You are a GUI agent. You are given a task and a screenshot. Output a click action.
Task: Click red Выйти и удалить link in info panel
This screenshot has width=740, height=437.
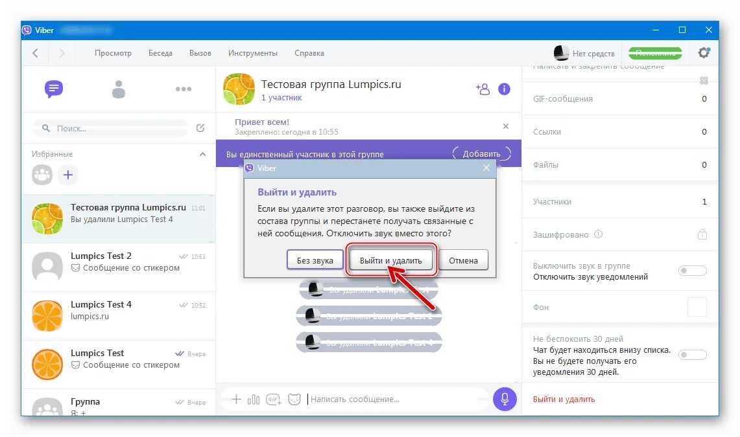pyautogui.click(x=564, y=399)
